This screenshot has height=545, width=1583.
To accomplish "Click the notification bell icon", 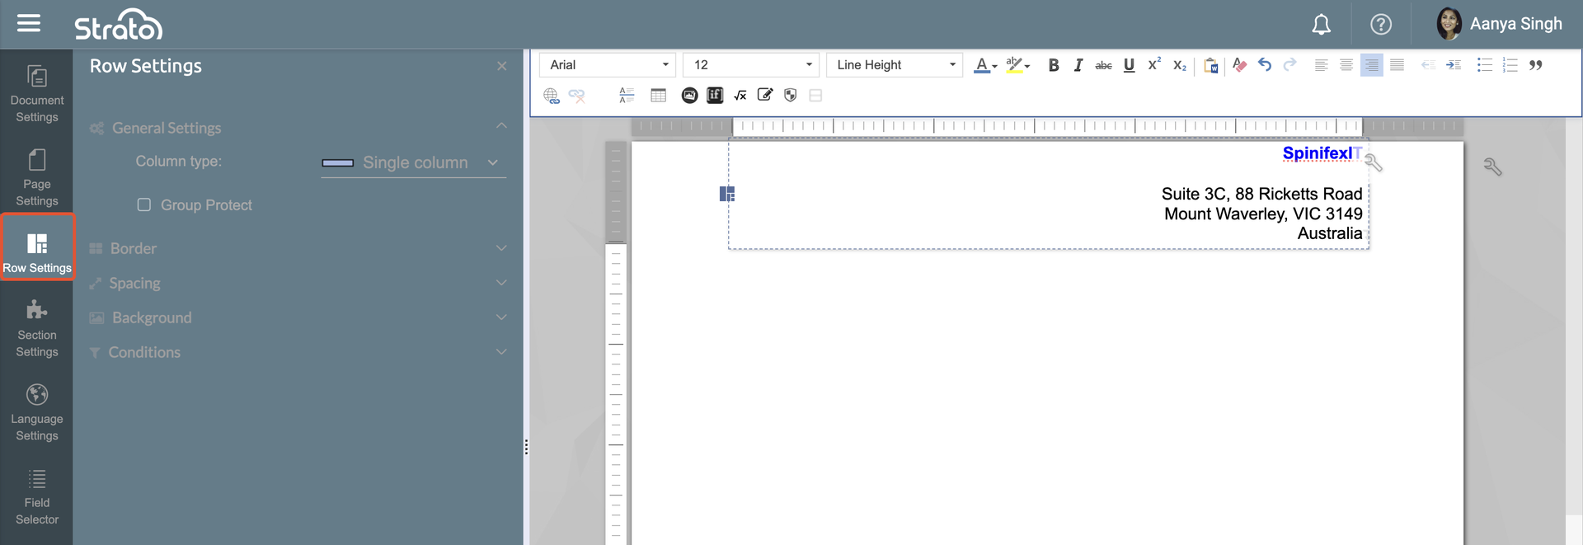I will (1321, 25).
